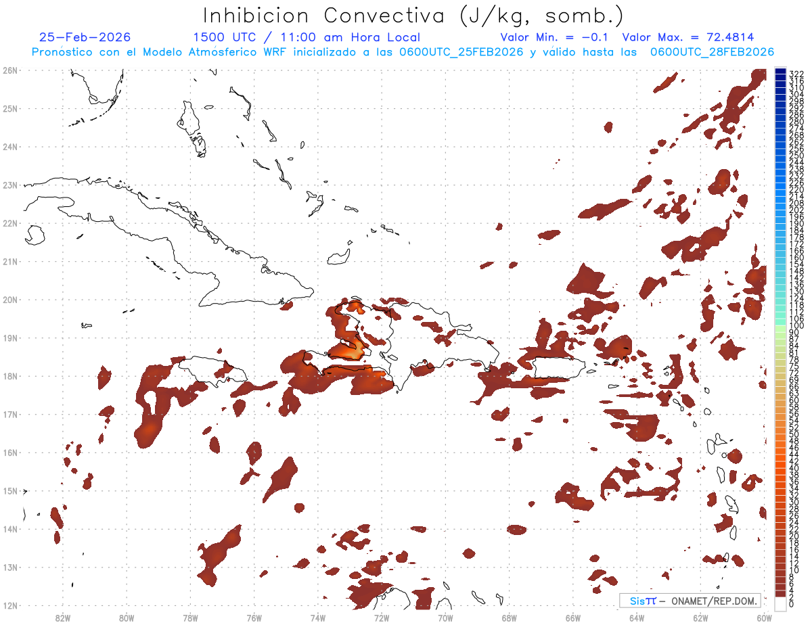Click the 12N latitude axis label

tap(10, 605)
